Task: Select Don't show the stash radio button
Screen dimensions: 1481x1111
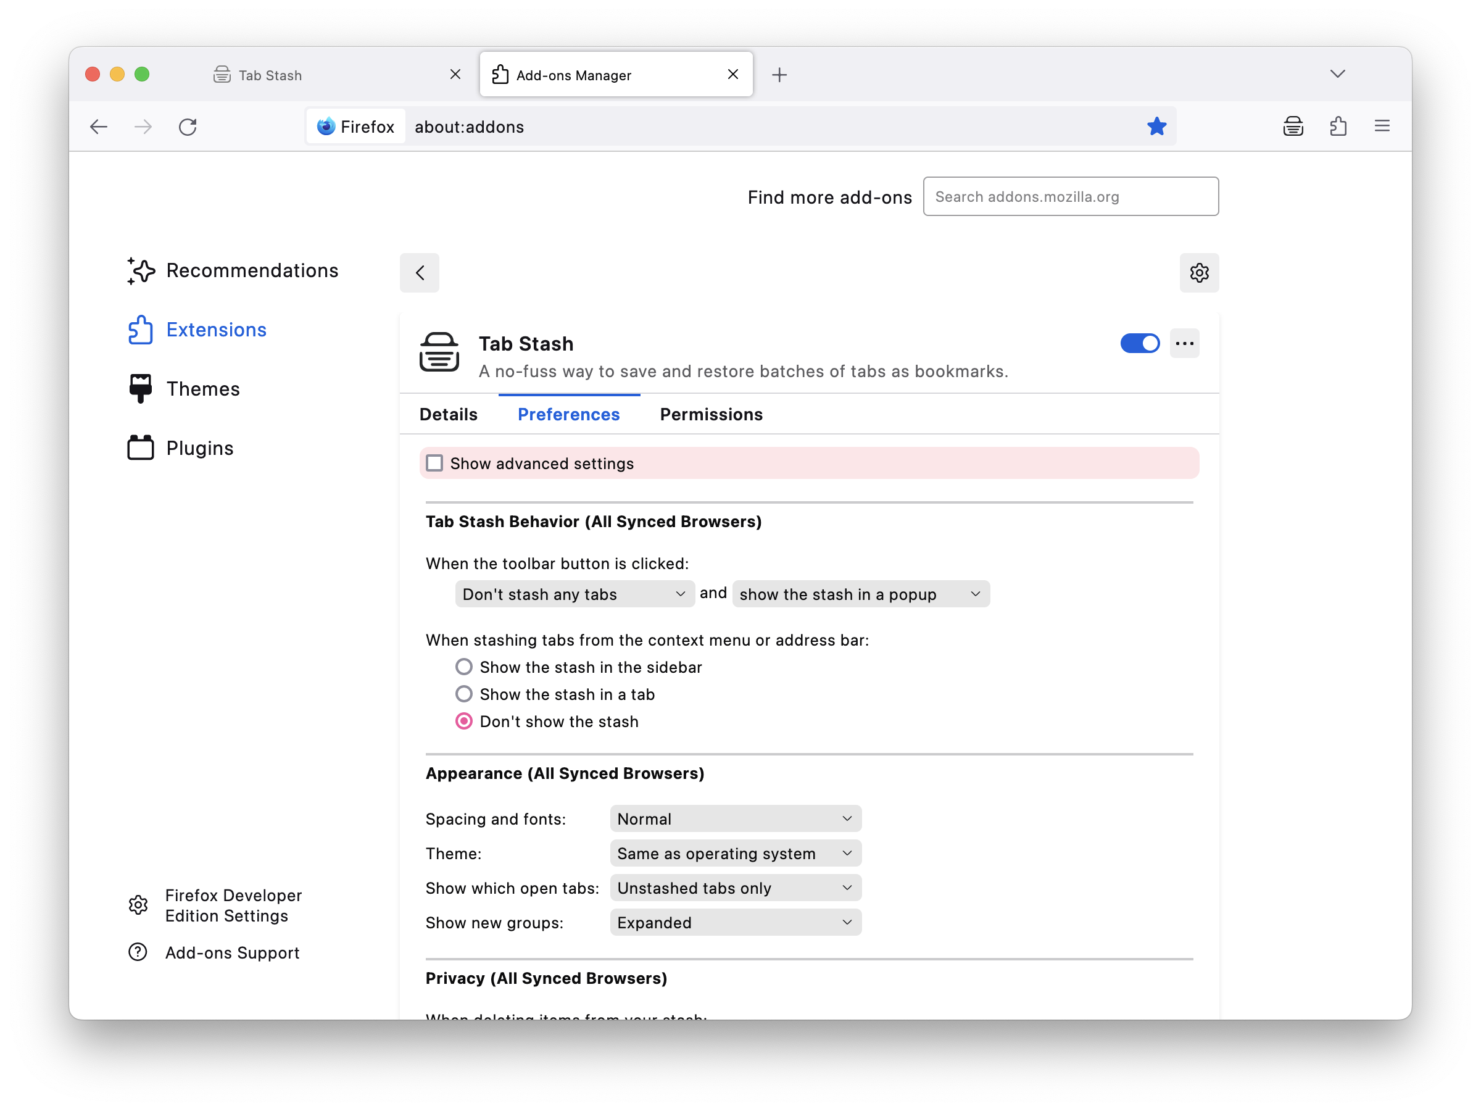Action: click(x=463, y=721)
